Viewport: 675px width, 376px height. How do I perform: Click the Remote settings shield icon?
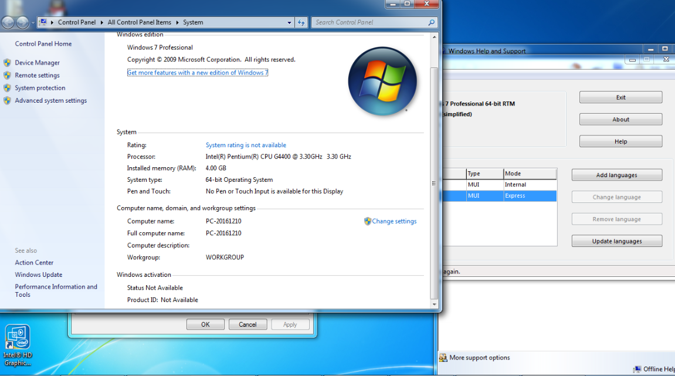click(7, 75)
